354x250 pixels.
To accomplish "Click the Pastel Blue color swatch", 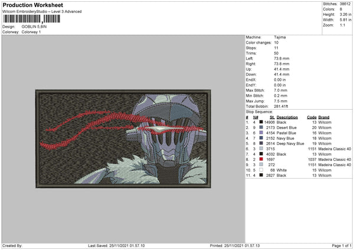I will 261,133.
